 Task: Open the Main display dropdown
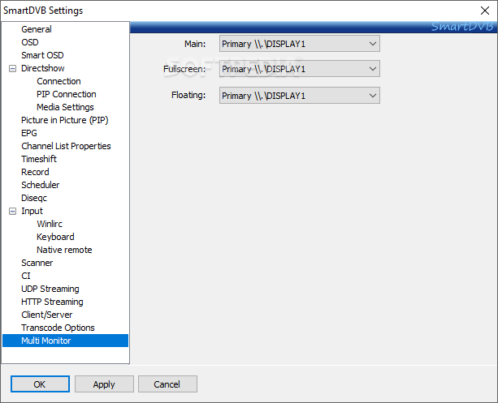[300, 44]
